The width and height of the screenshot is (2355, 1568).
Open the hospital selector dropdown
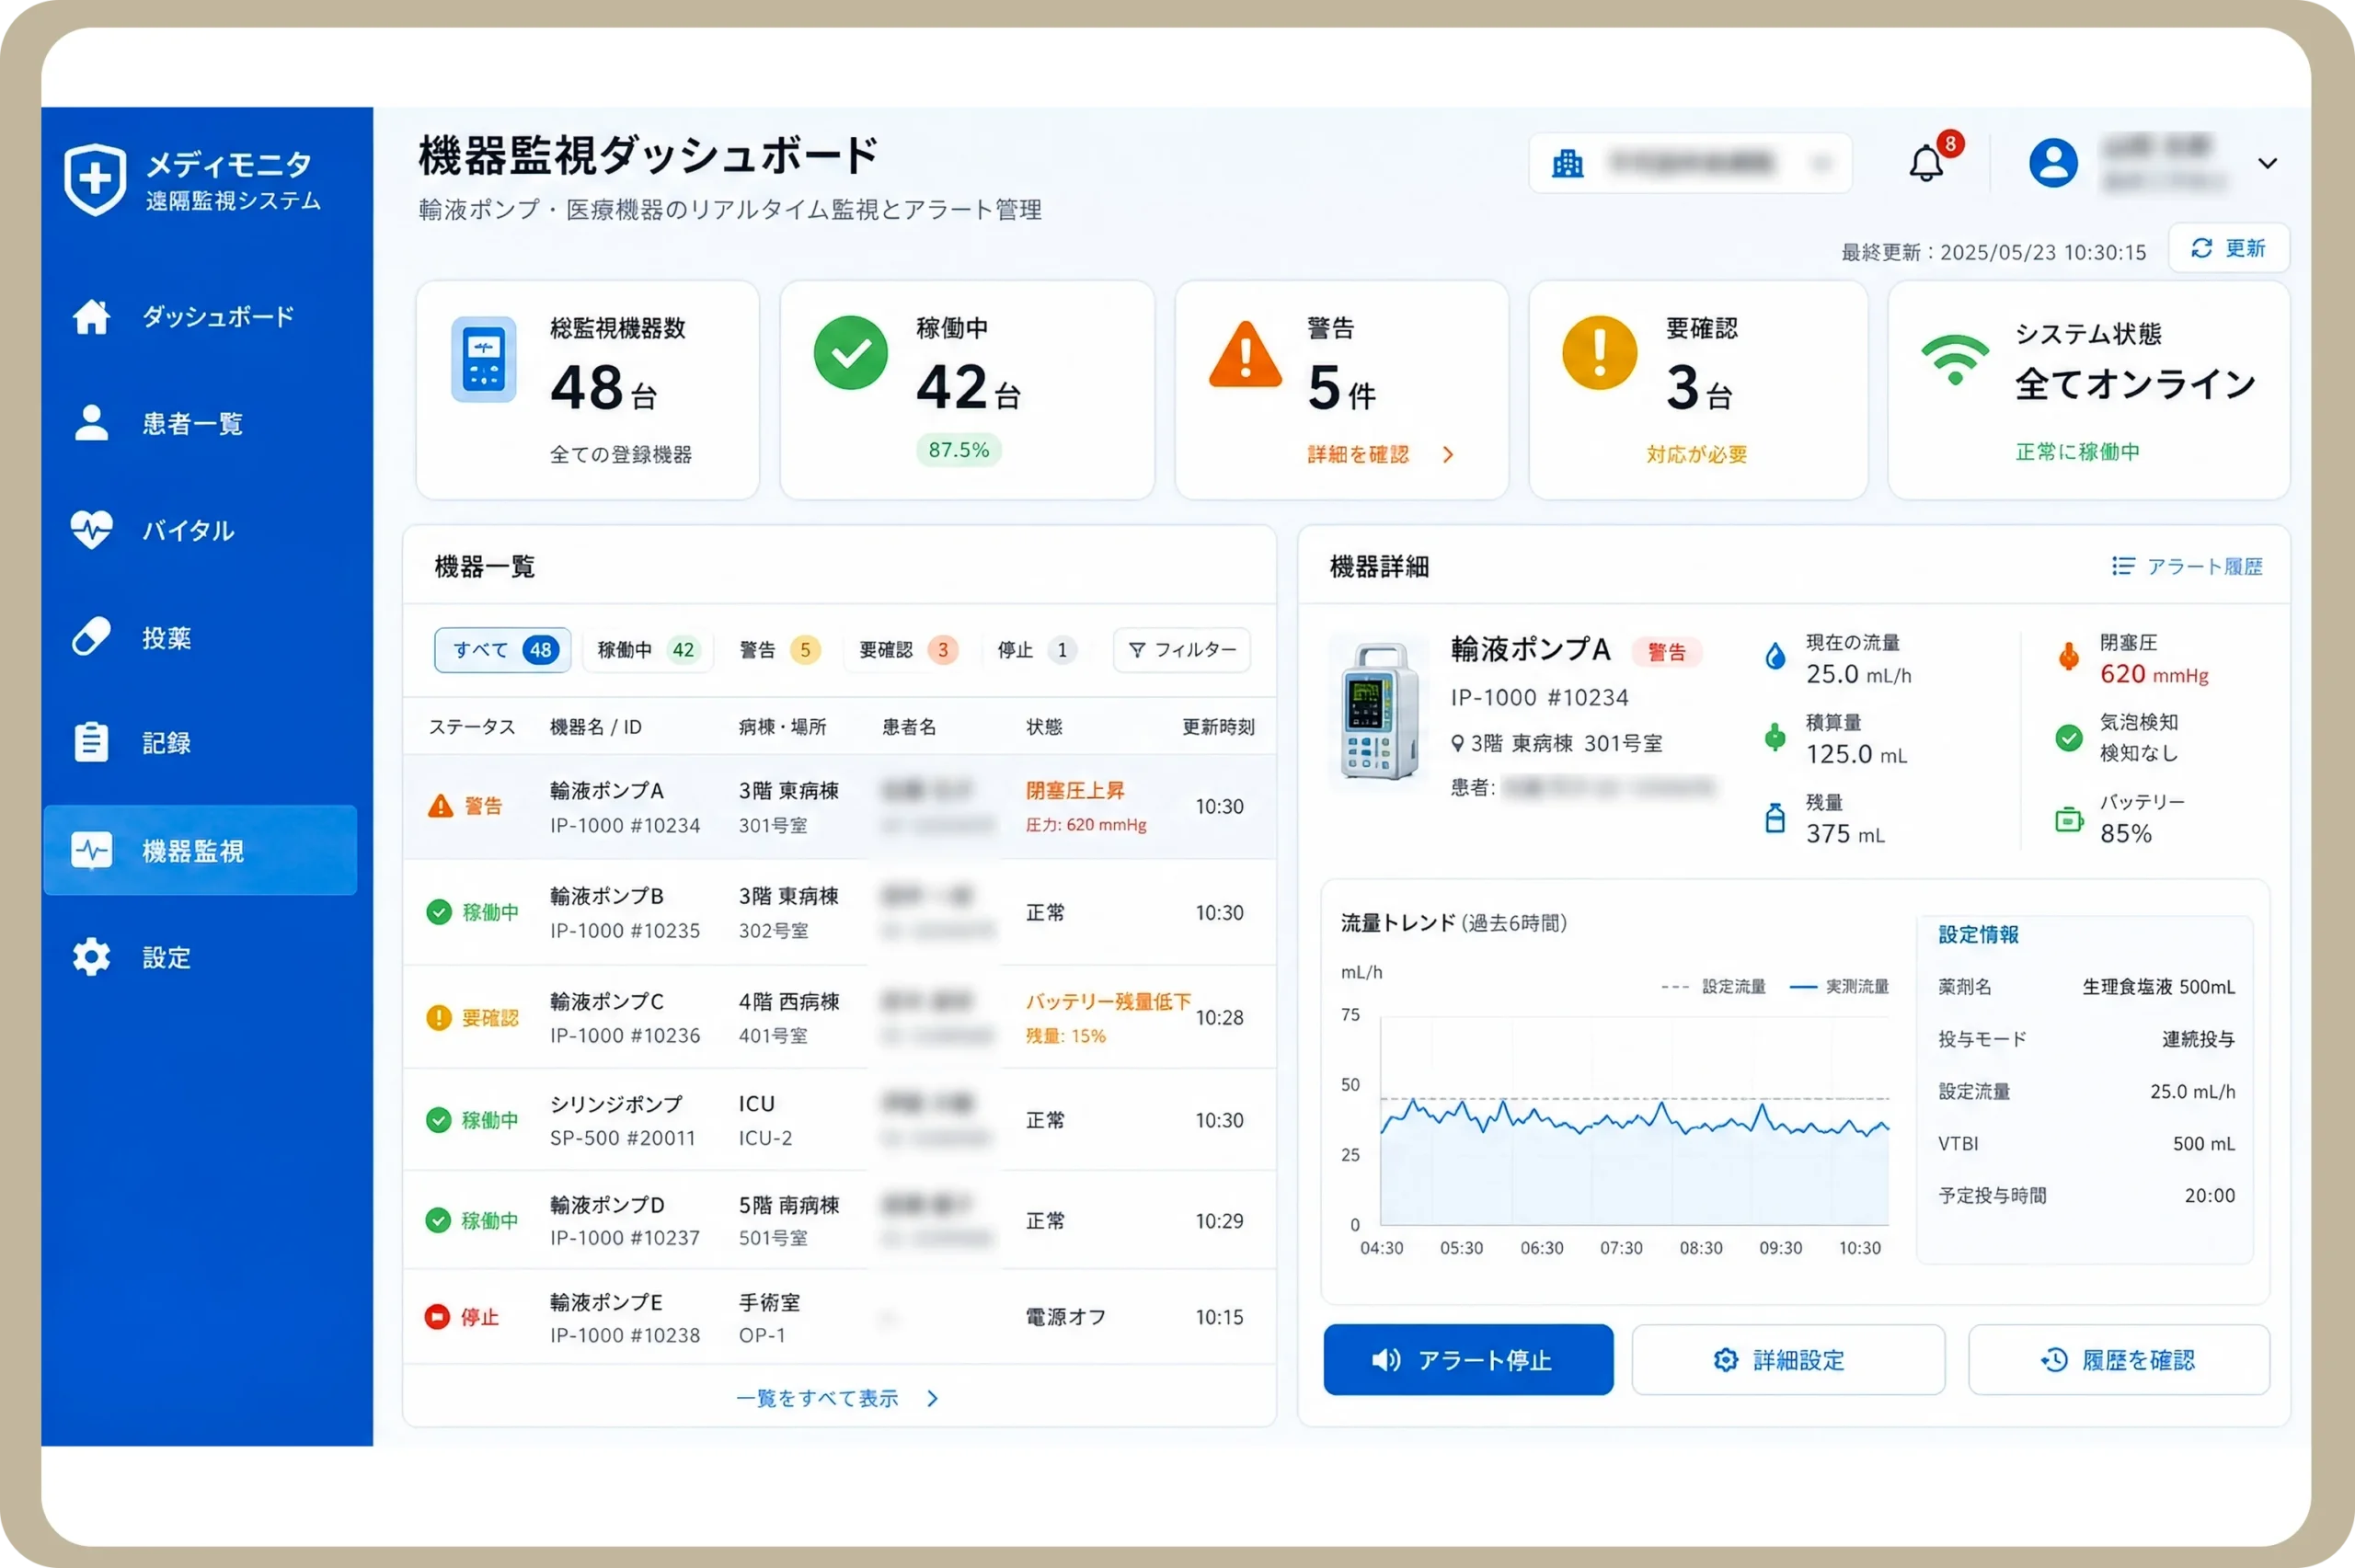[x=1690, y=163]
